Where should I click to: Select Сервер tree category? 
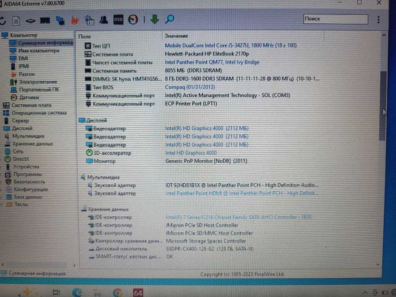pos(20,121)
